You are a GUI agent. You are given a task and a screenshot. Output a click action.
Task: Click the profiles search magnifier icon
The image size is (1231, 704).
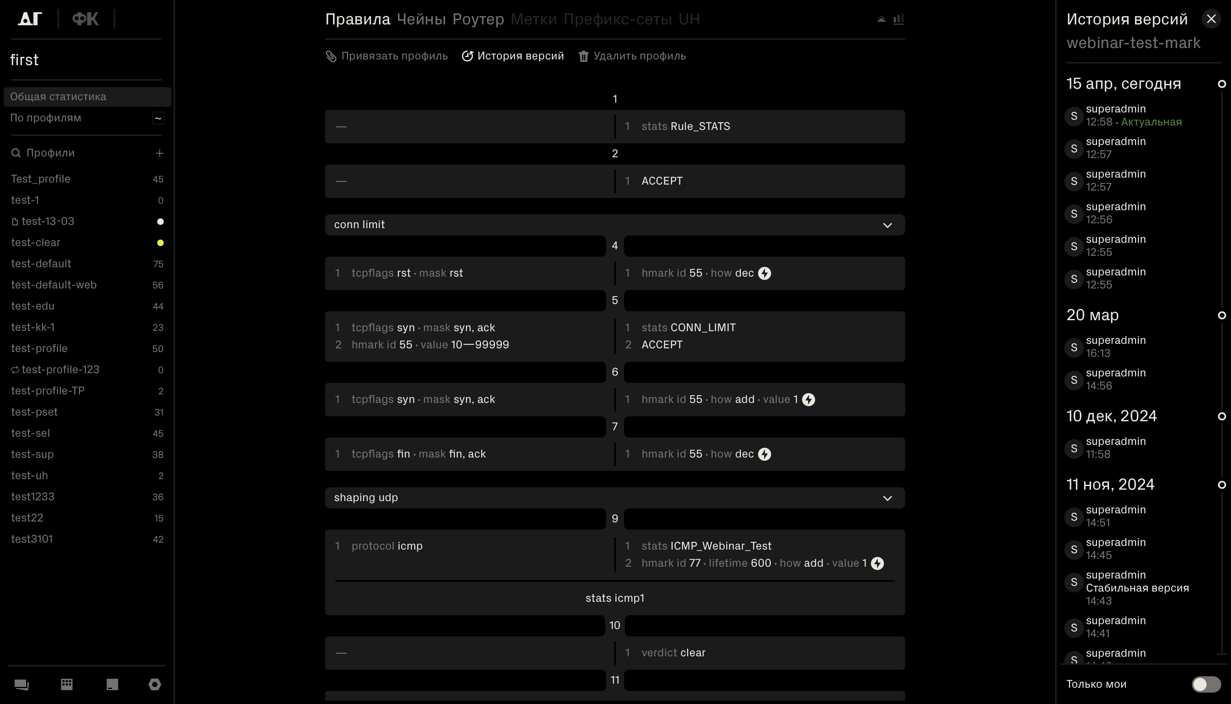coord(16,153)
